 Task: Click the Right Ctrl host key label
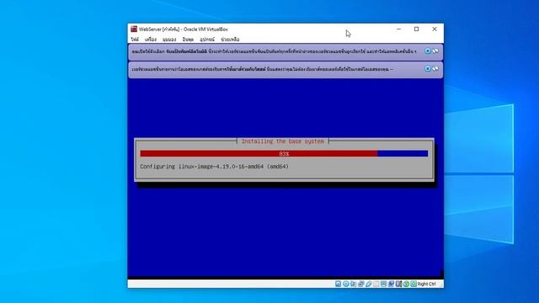[427, 284]
